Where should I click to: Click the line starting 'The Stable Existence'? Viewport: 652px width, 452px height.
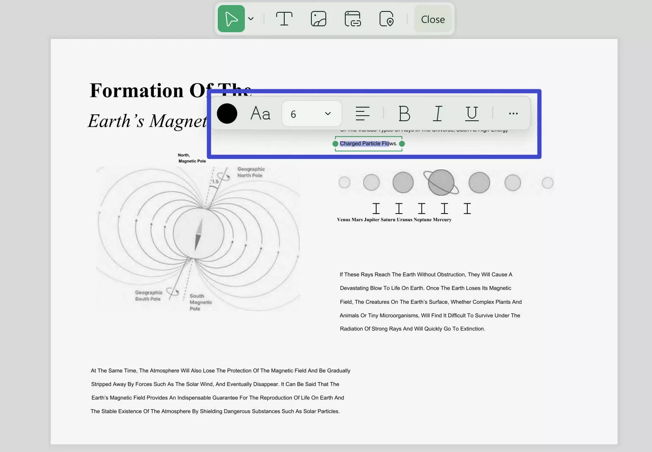215,411
